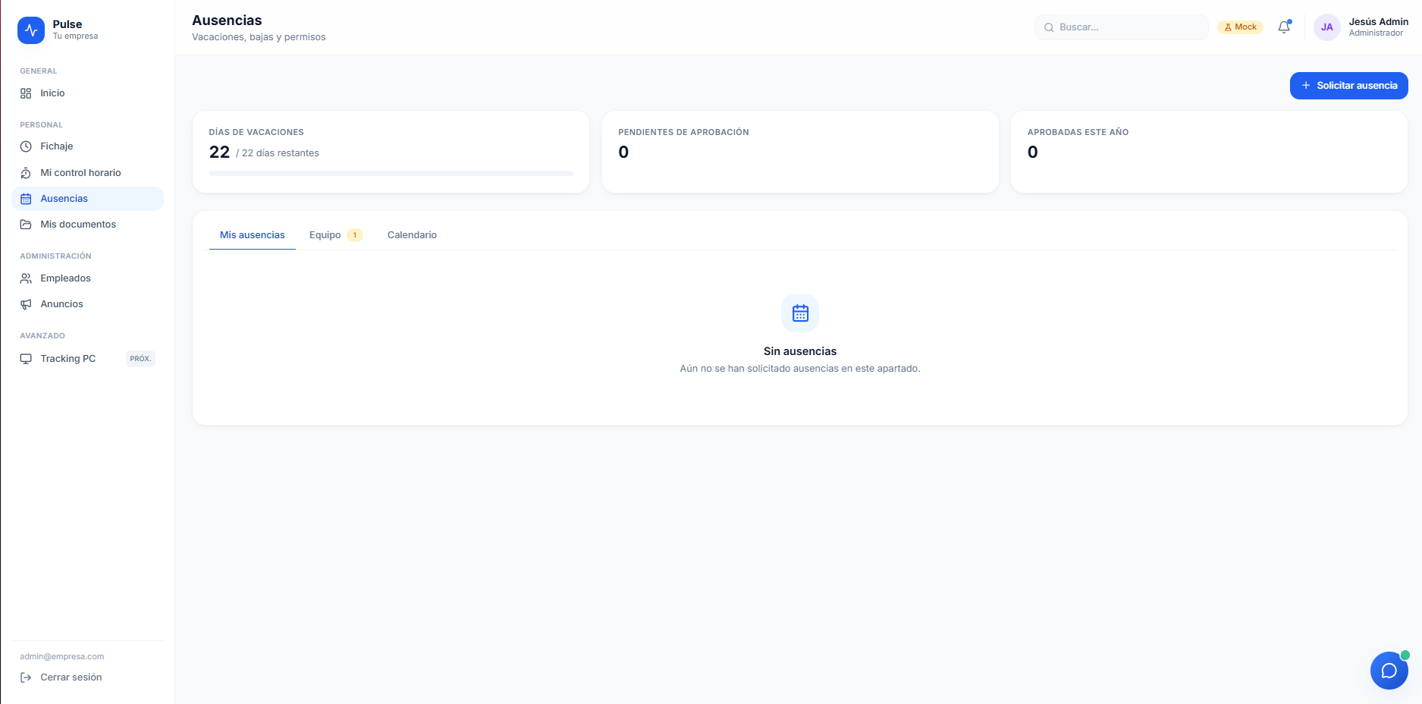Open the Calendario tab

pos(412,235)
